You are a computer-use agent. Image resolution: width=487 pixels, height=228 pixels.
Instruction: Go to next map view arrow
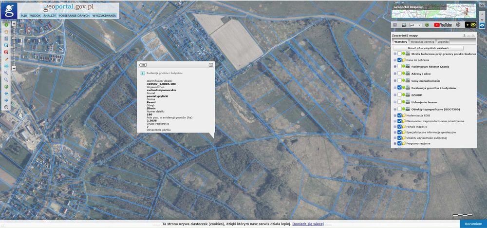tap(6, 100)
